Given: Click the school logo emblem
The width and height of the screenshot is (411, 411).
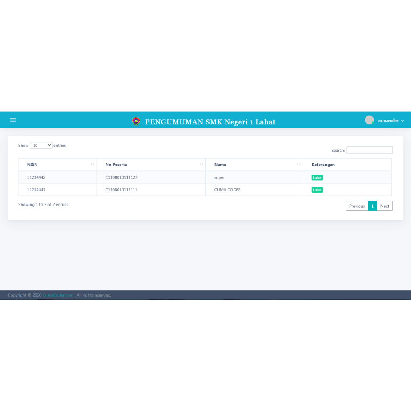Looking at the screenshot, I should pos(136,121).
